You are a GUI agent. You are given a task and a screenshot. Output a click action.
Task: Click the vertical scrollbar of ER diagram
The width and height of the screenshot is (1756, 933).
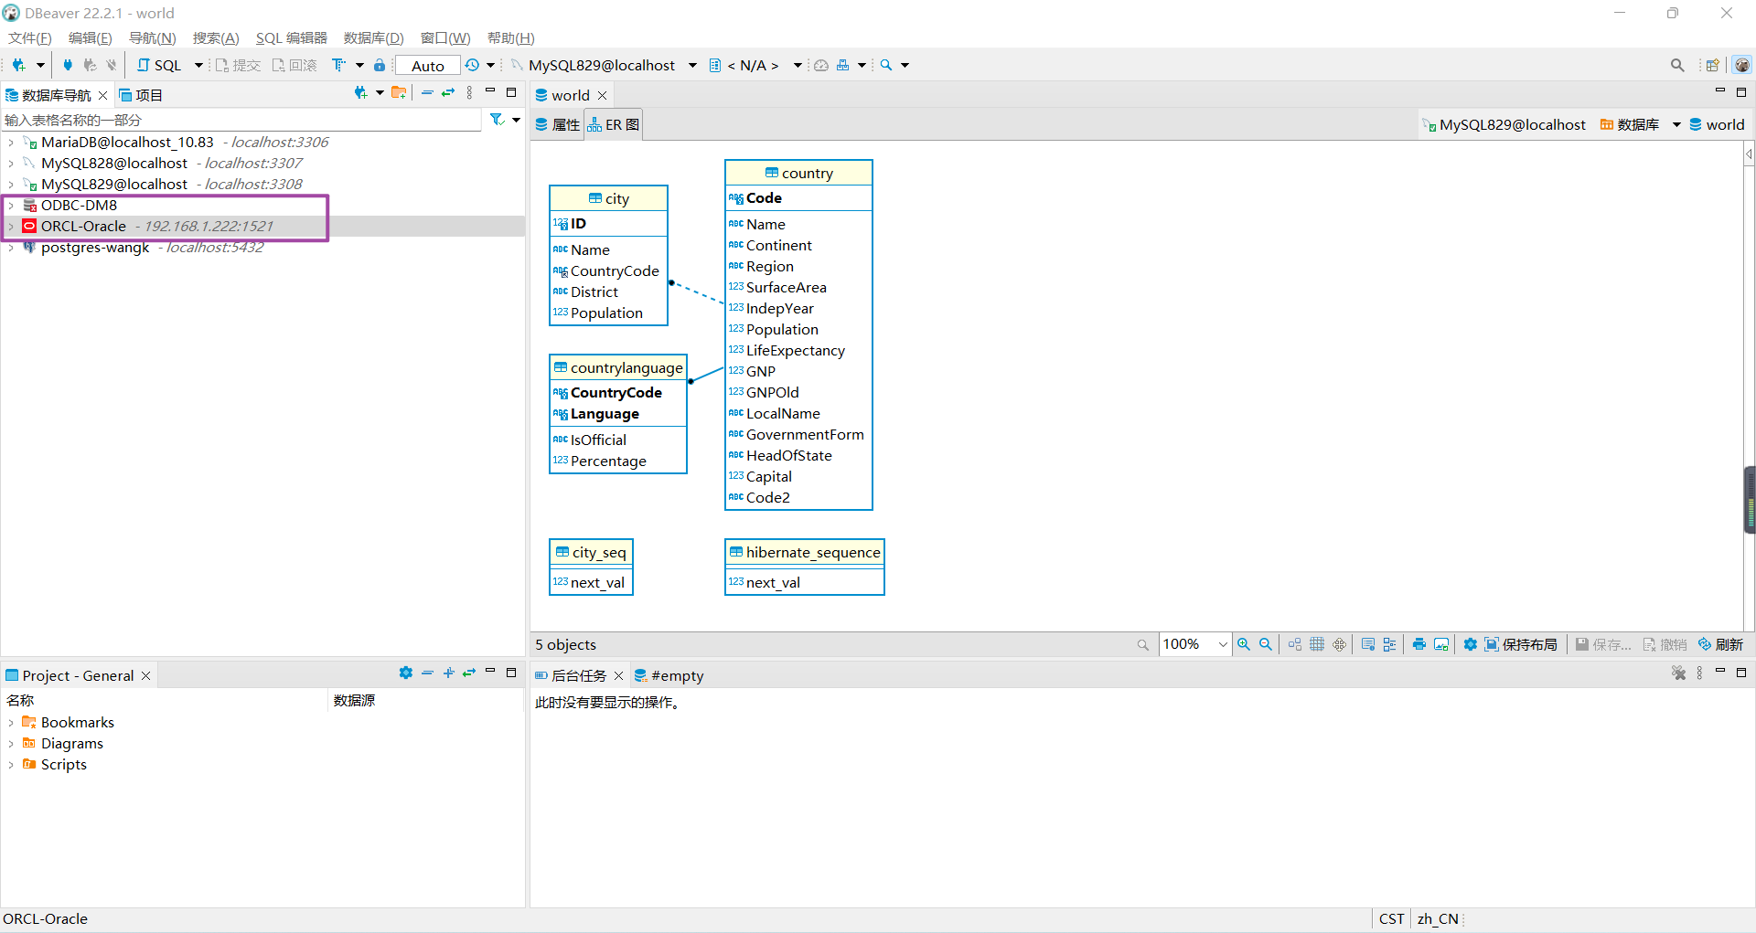pyautogui.click(x=1749, y=366)
